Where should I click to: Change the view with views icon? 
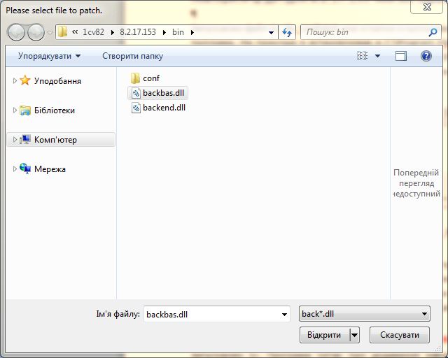tap(363, 56)
